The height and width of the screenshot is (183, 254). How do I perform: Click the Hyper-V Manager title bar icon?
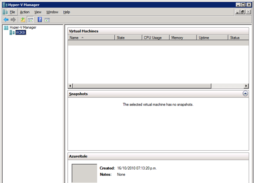click(5, 4)
